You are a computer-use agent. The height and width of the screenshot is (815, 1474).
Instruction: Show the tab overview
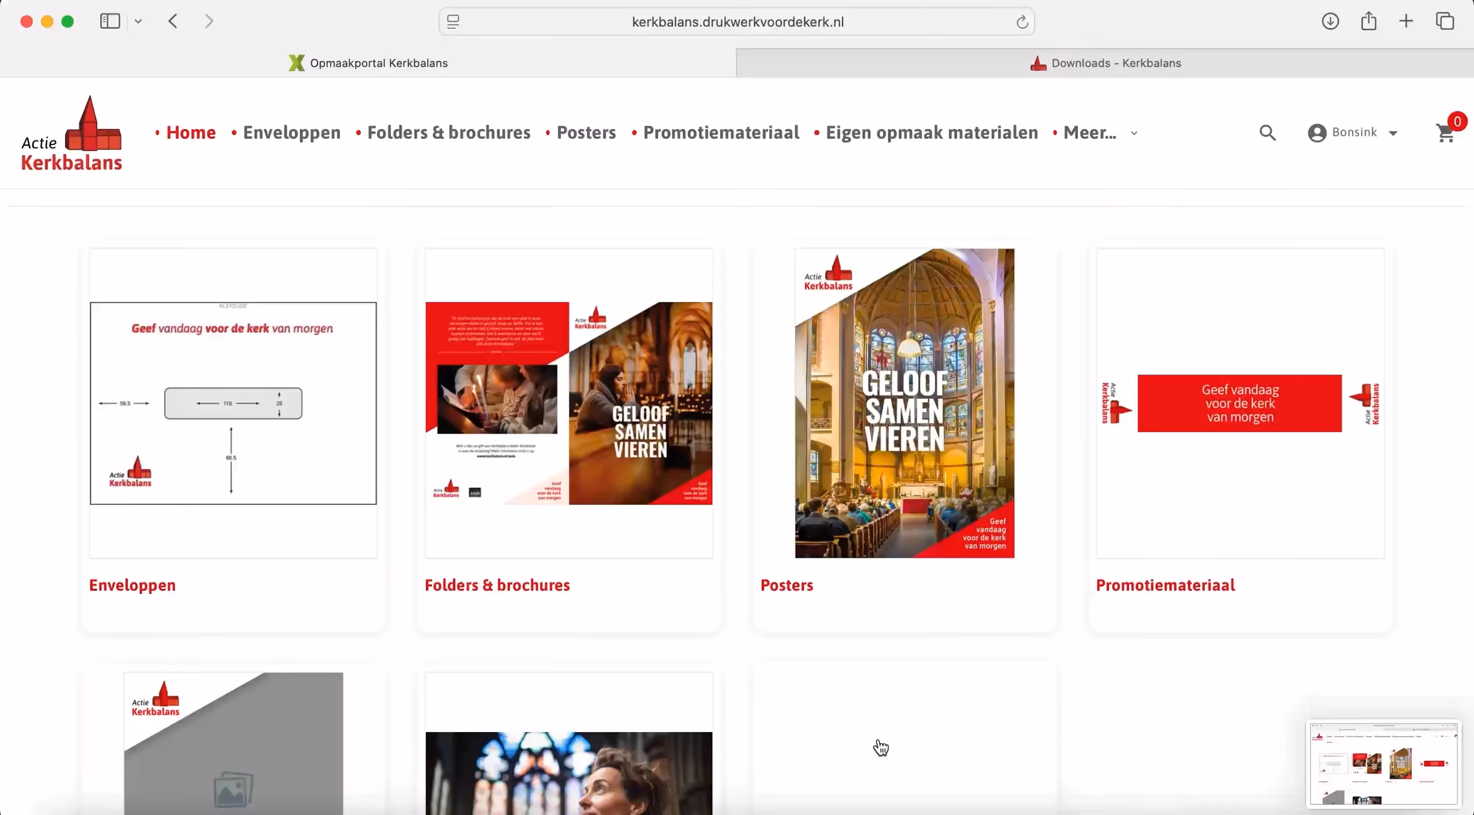[x=1445, y=22]
